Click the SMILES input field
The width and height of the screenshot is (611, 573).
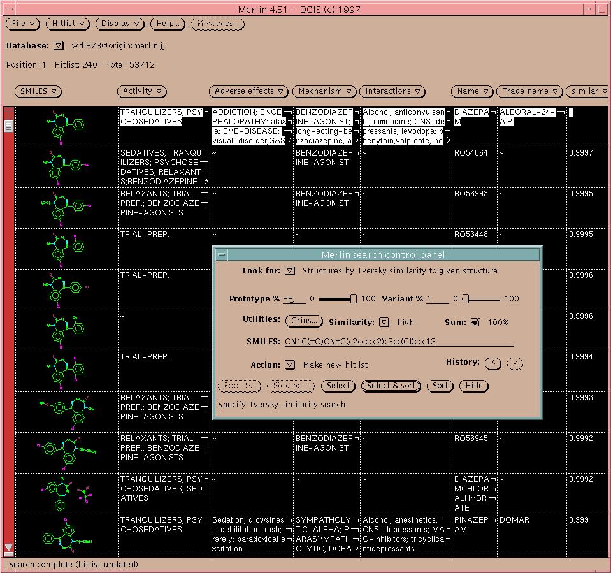(x=398, y=342)
